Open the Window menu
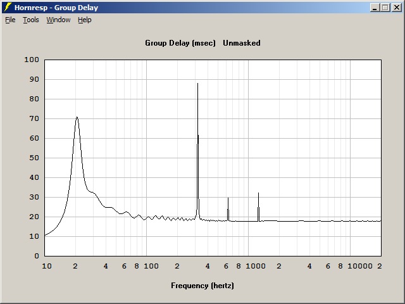 pos(58,20)
